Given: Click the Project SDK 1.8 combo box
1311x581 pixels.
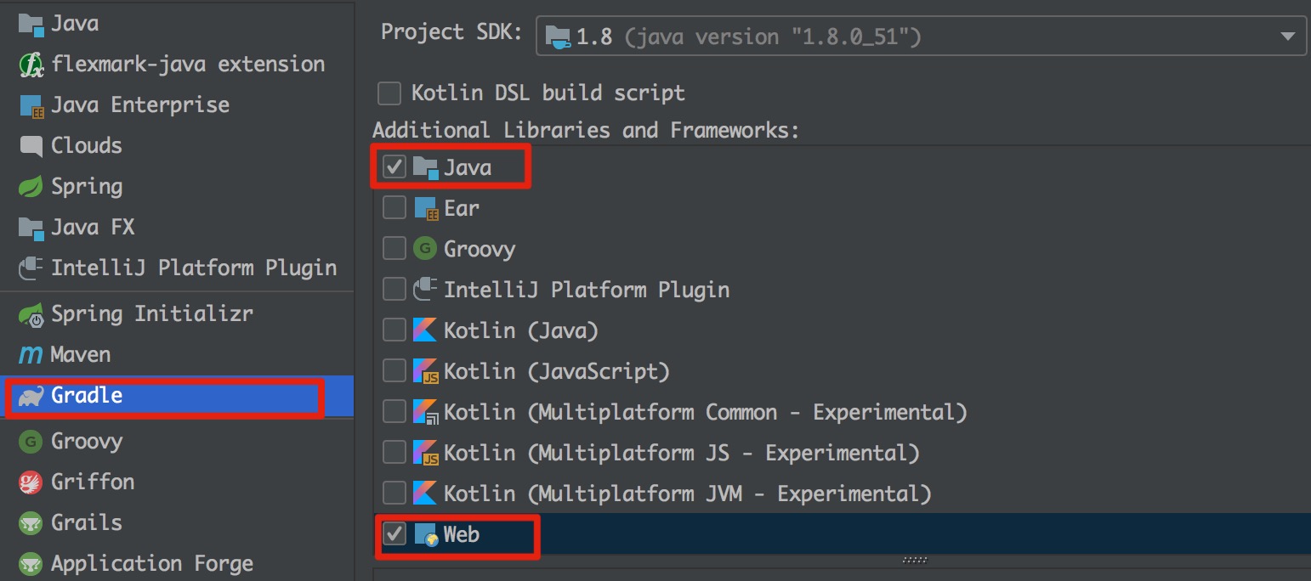Looking at the screenshot, I should [921, 37].
